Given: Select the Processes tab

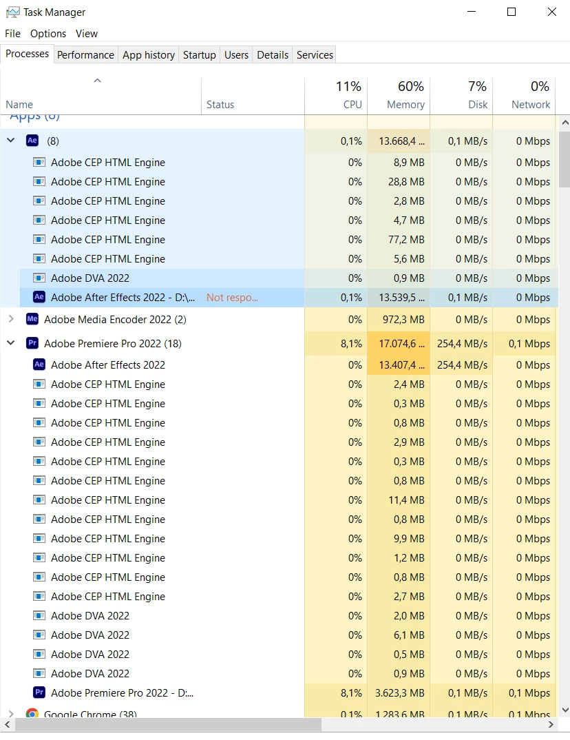Looking at the screenshot, I should pyautogui.click(x=27, y=54).
